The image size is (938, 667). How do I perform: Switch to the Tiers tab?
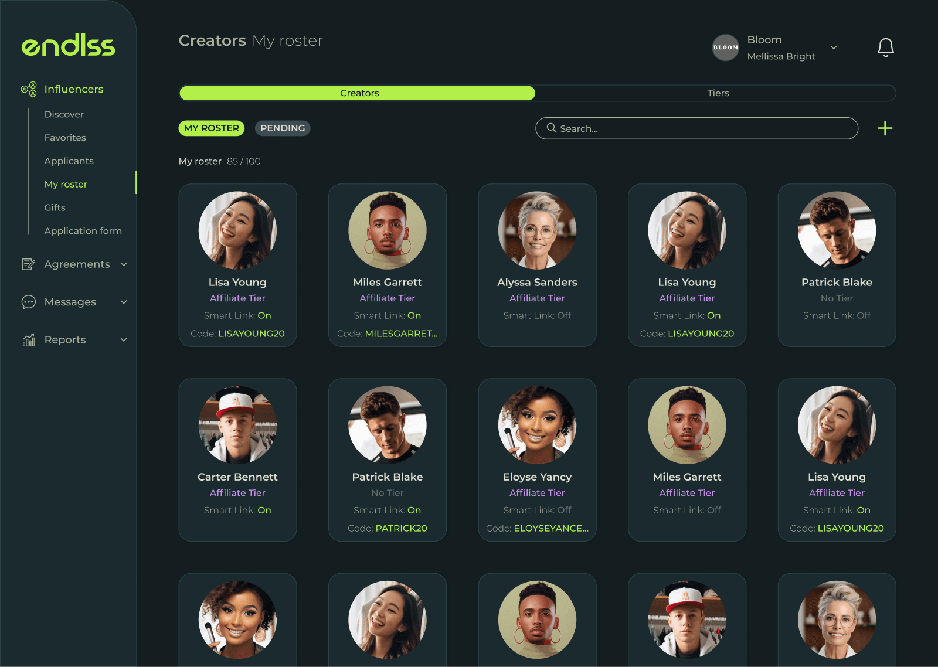(x=718, y=93)
